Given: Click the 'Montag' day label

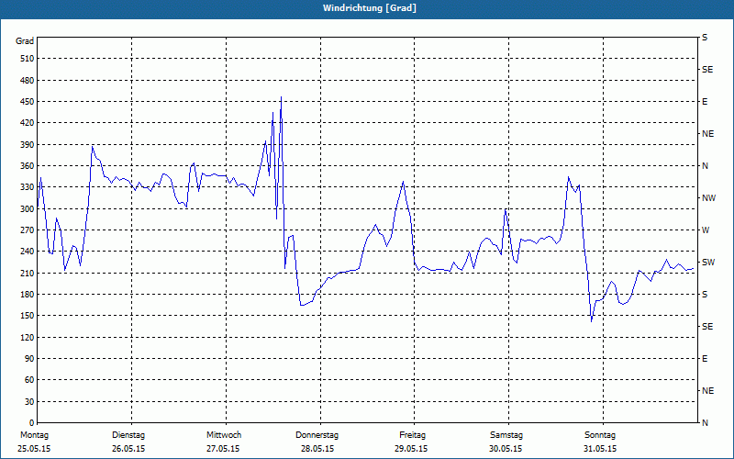Looking at the screenshot, I should coord(34,435).
